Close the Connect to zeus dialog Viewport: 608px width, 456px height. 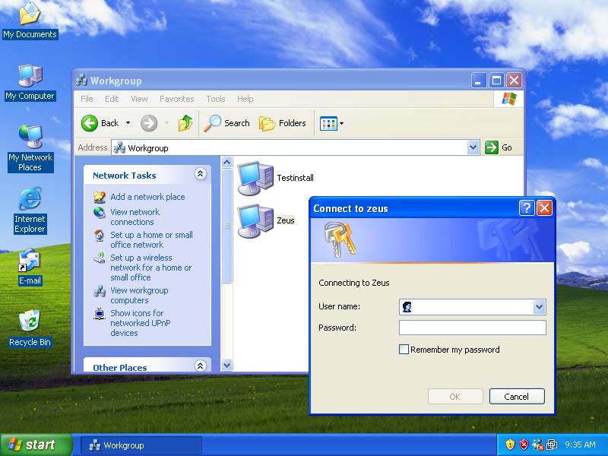[x=544, y=208]
